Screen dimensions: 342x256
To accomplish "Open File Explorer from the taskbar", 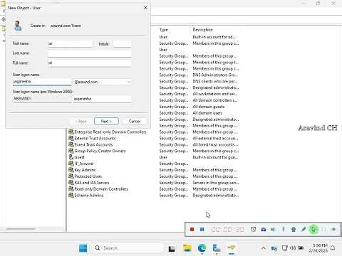I will pyautogui.click(x=187, y=248).
